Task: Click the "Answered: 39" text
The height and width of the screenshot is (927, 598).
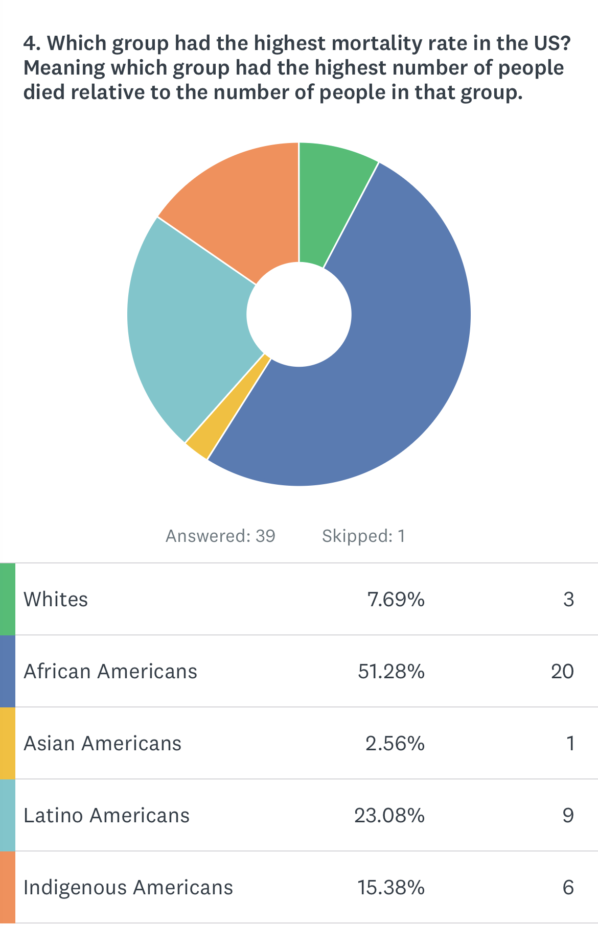Action: 220,536
